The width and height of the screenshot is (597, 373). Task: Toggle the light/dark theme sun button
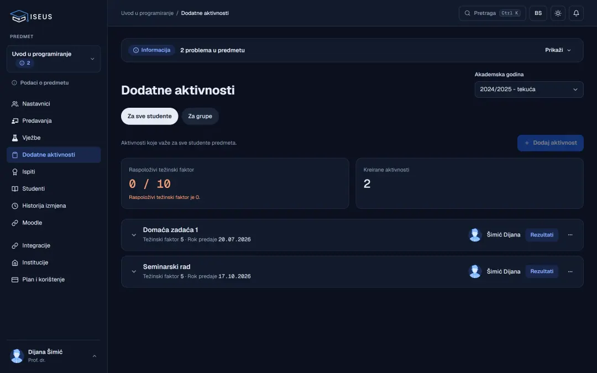(558, 13)
